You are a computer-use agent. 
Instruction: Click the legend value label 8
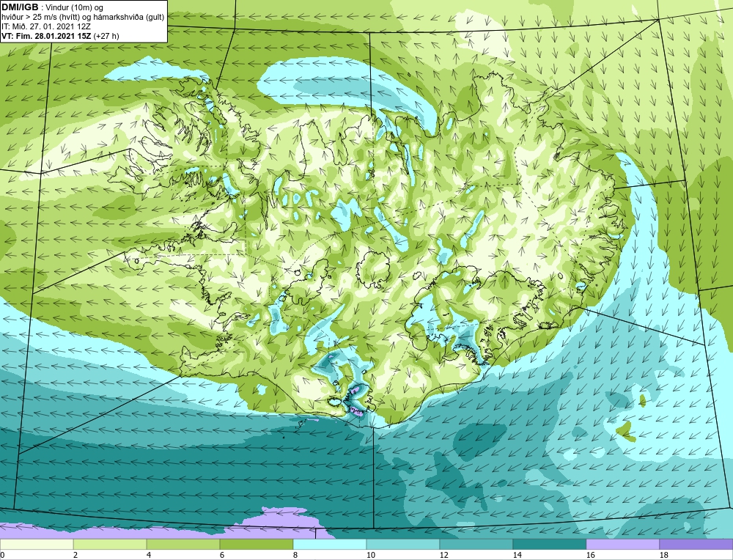[295, 556]
